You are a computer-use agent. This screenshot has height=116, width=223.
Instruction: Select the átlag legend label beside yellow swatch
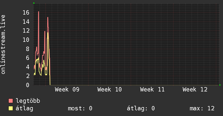click(24, 108)
